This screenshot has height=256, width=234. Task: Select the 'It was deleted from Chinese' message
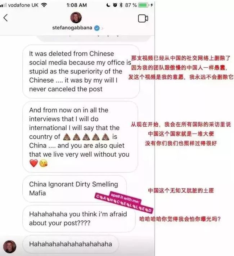[81, 72]
